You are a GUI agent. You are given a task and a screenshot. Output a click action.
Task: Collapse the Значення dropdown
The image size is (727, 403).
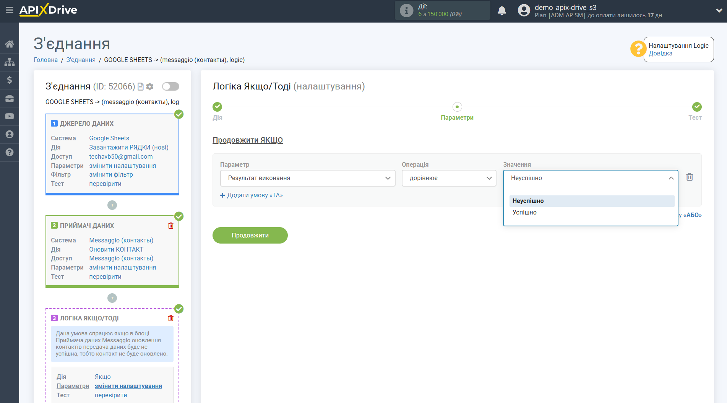tap(670, 178)
